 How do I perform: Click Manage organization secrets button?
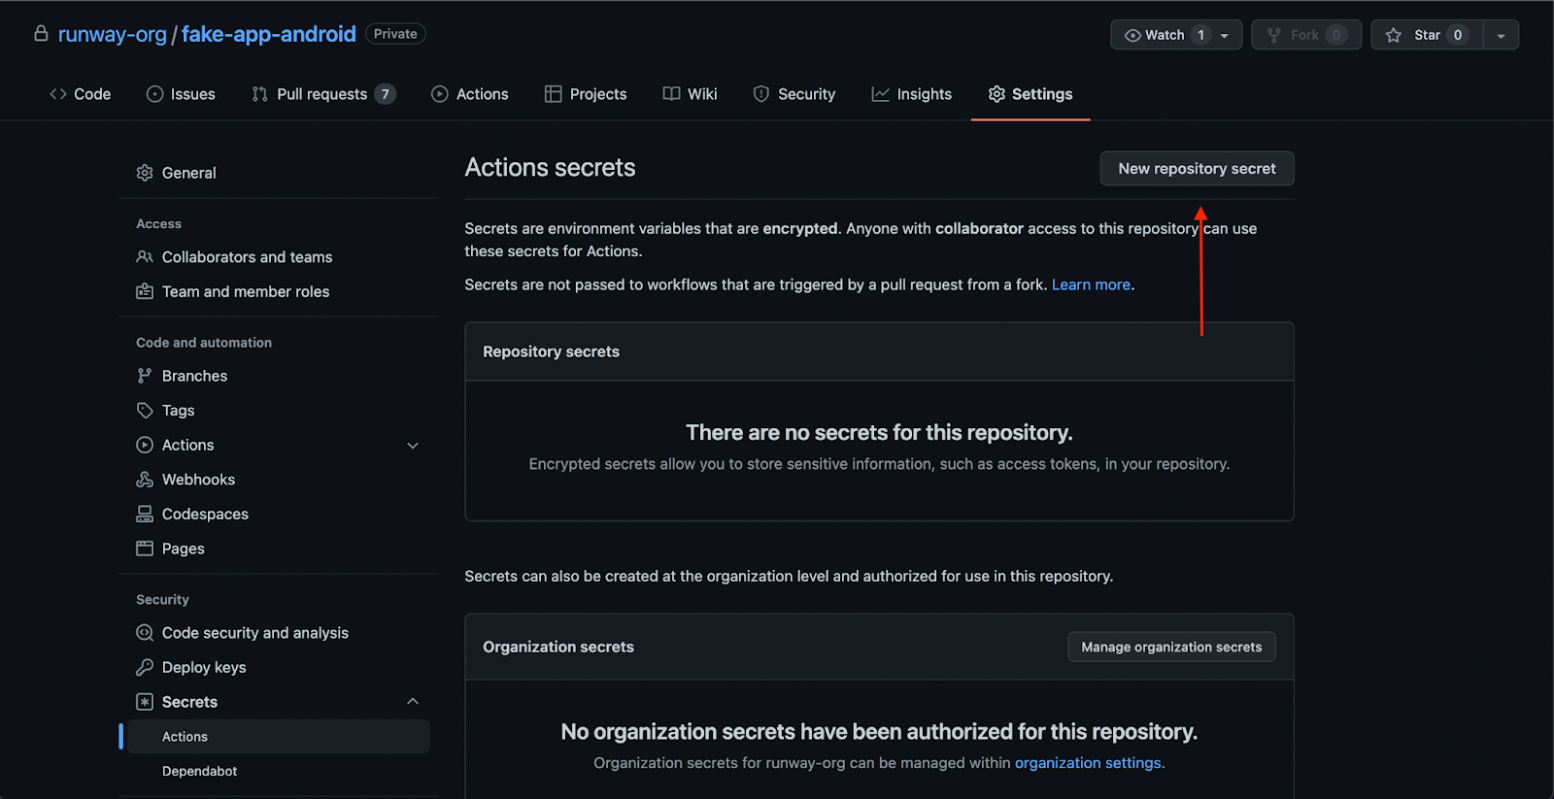[x=1171, y=648]
